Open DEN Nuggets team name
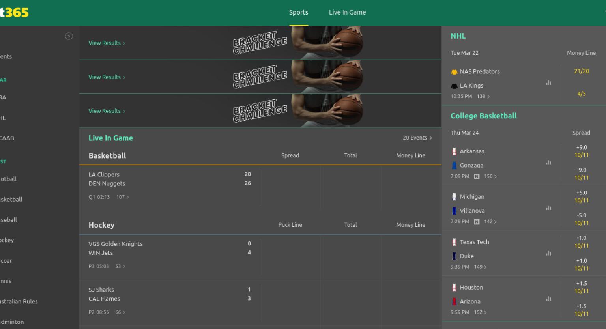 pyautogui.click(x=107, y=183)
